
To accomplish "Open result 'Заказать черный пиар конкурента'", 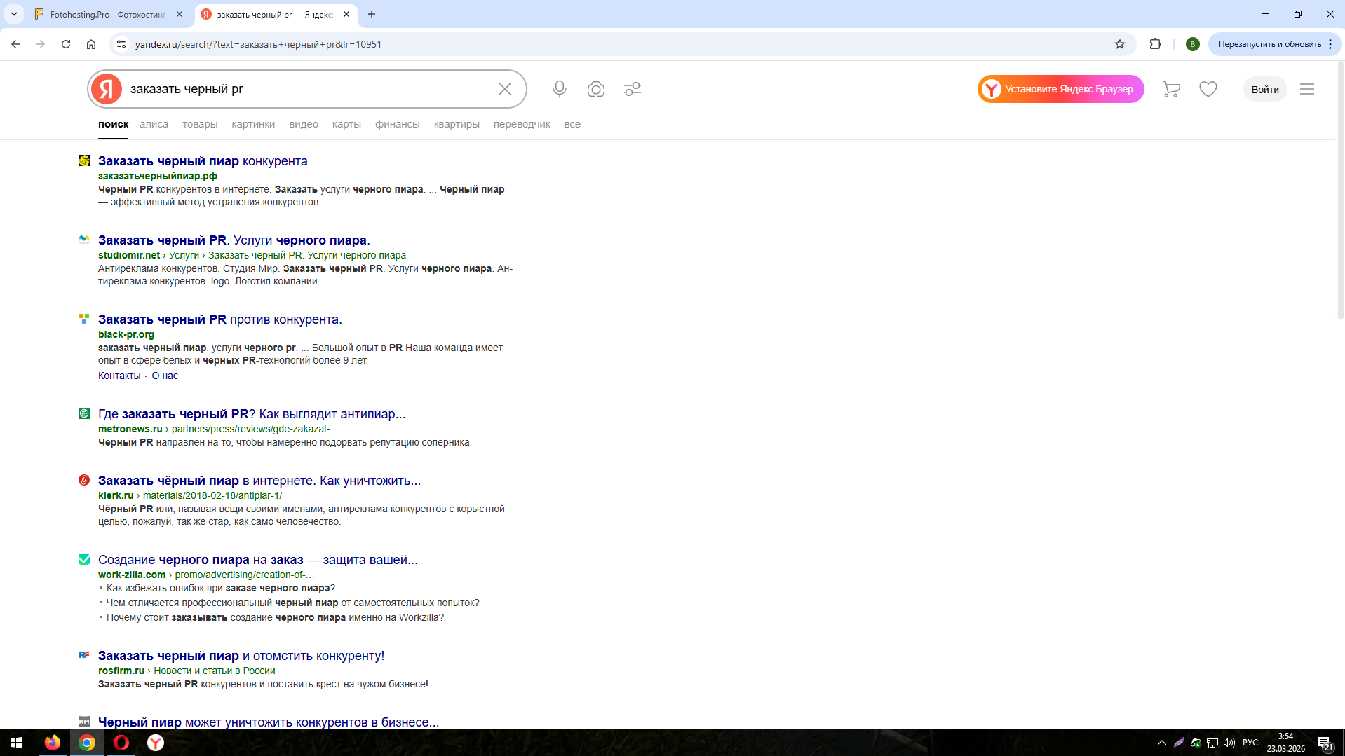I will pyautogui.click(x=203, y=161).
